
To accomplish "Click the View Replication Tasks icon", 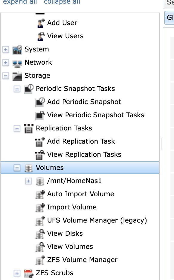I will [40, 155].
